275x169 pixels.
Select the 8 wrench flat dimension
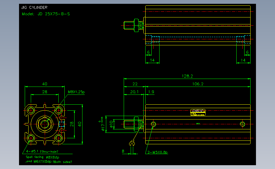[123, 151]
